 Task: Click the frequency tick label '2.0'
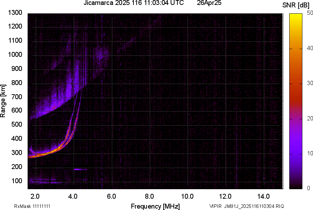[35, 197]
